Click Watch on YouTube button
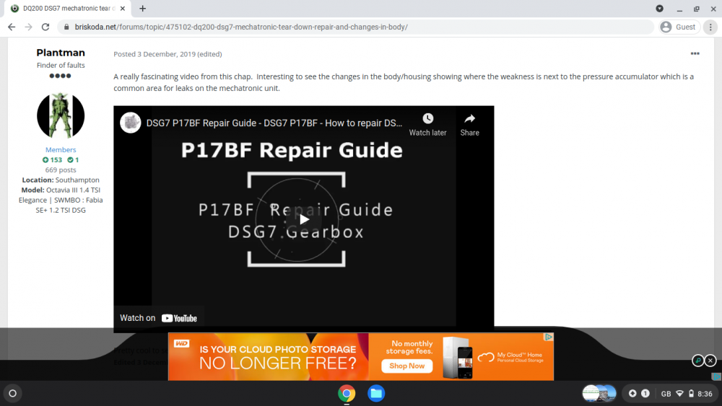The width and height of the screenshot is (722, 406). (x=158, y=318)
